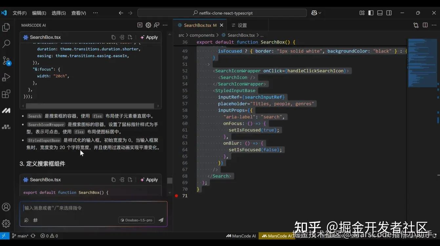
Task: Open the Accounts icon in the activity bar
Action: 6,207
